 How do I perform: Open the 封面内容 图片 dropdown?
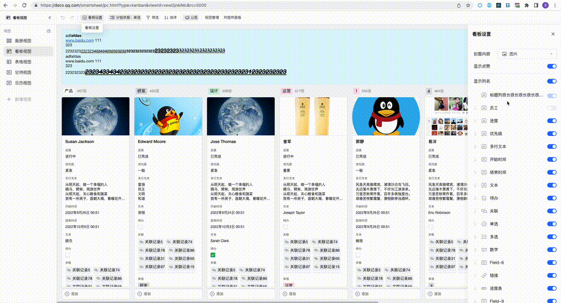coord(528,54)
